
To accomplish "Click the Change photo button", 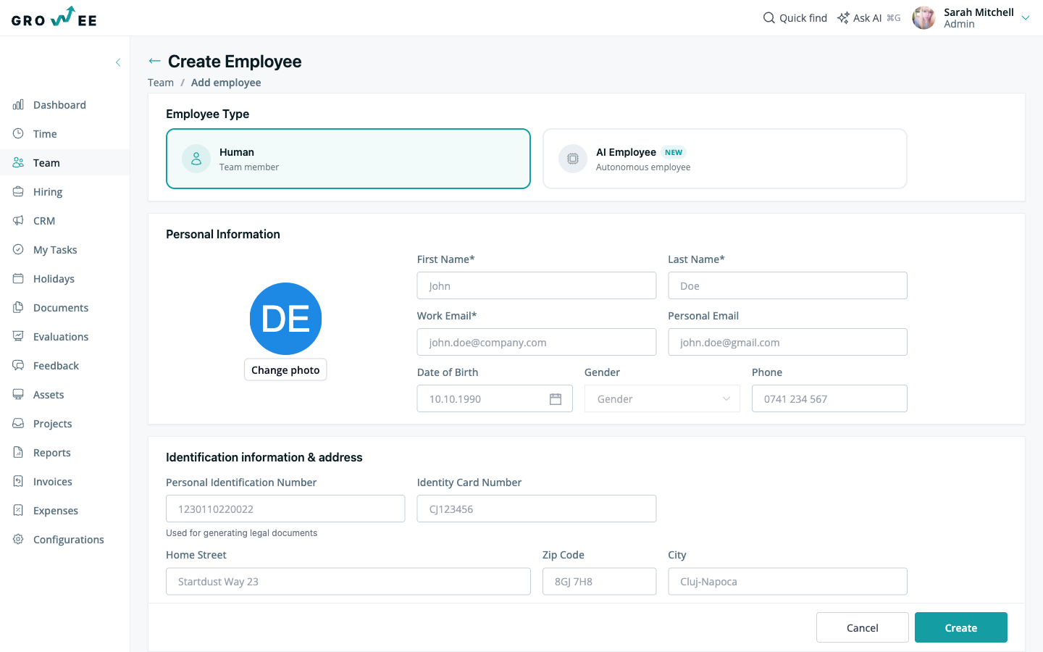I will coord(285,369).
